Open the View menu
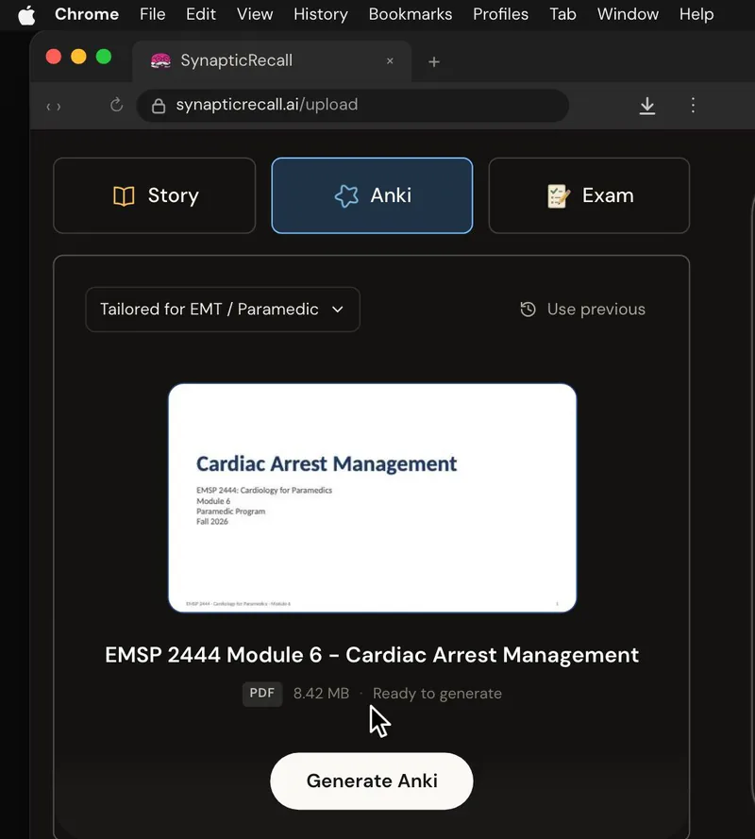The image size is (755, 839). click(x=255, y=14)
